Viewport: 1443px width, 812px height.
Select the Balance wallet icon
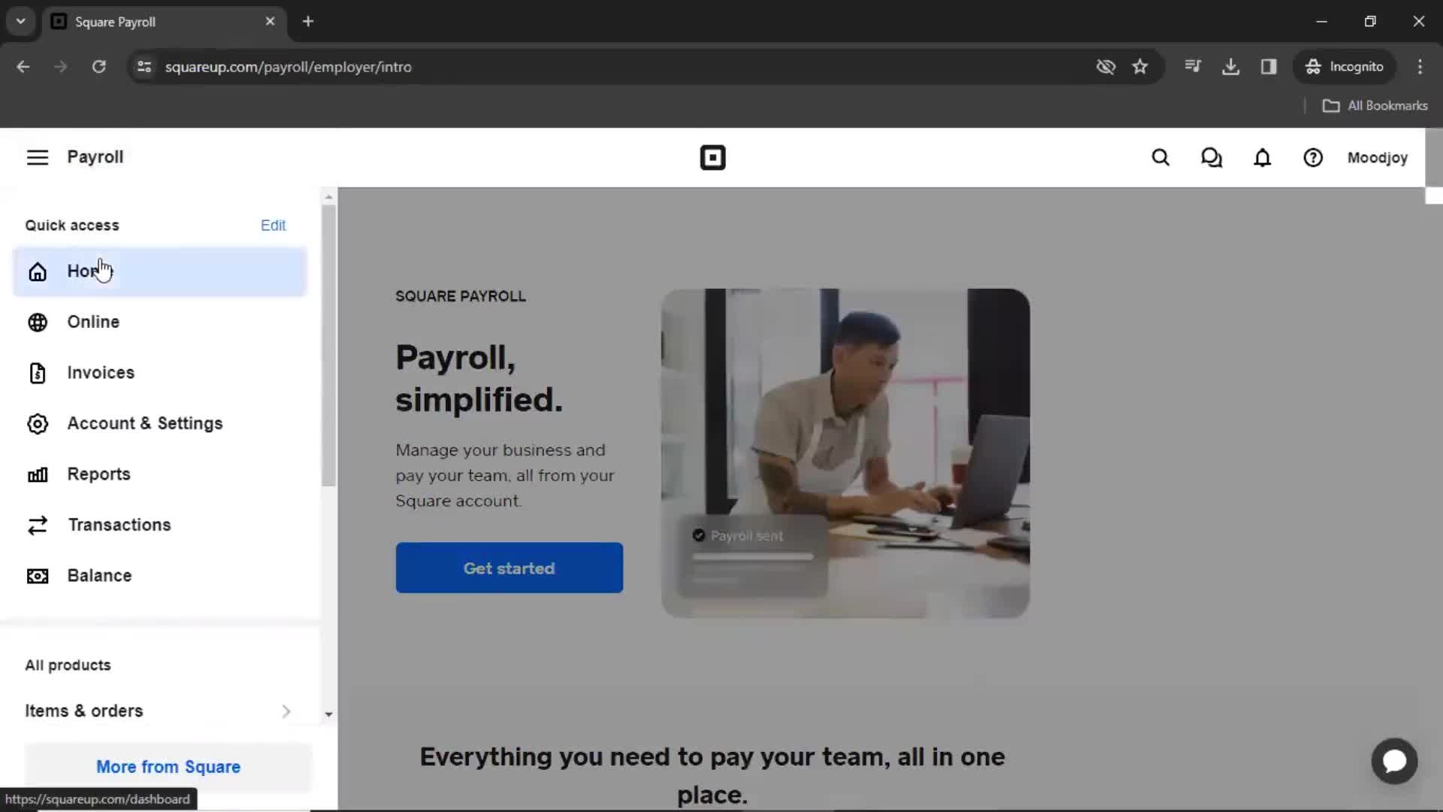(38, 575)
